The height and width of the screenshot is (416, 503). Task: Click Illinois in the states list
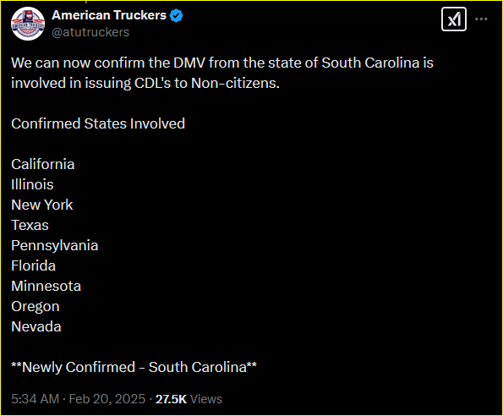32,184
